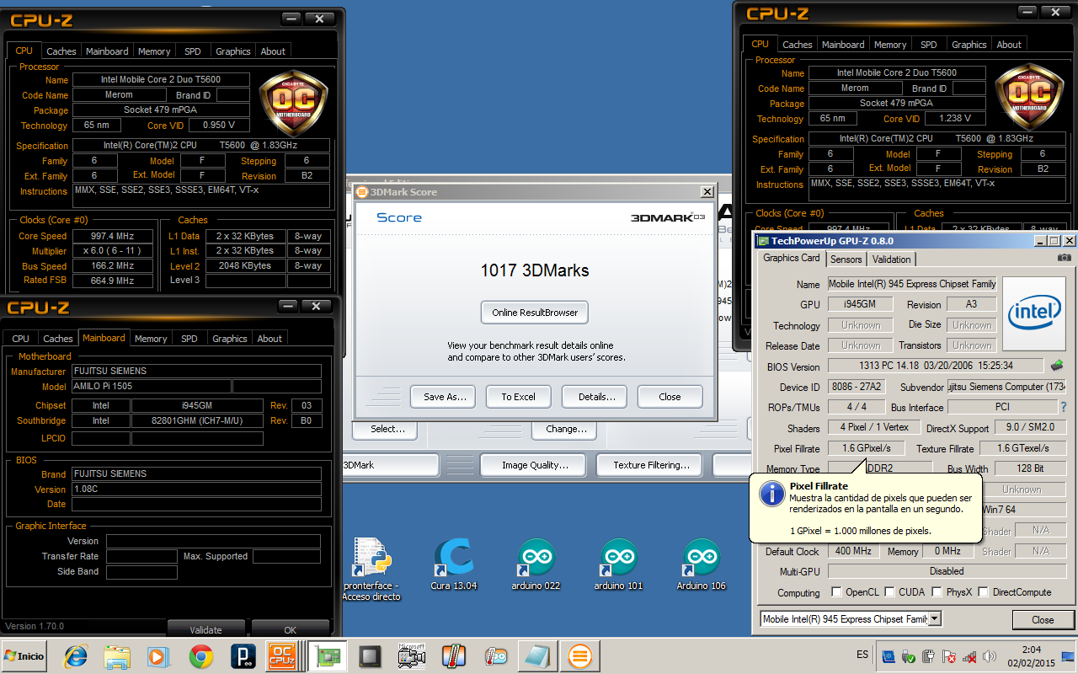The image size is (1078, 674).
Task: Click the black P taskbar icon
Action: click(243, 656)
